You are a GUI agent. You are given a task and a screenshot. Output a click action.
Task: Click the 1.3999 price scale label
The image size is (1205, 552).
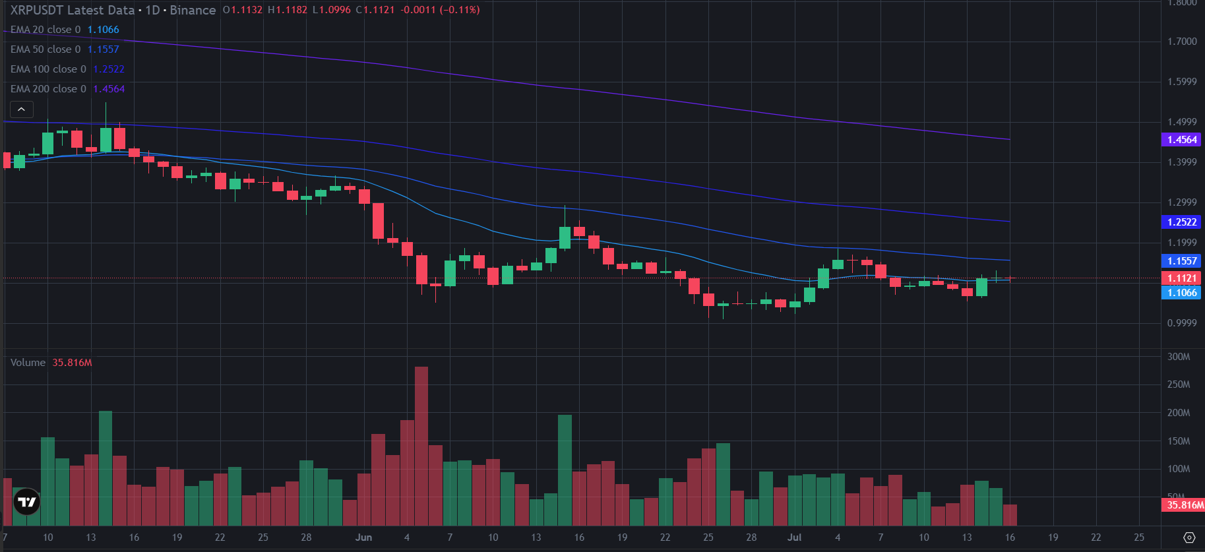(x=1182, y=162)
